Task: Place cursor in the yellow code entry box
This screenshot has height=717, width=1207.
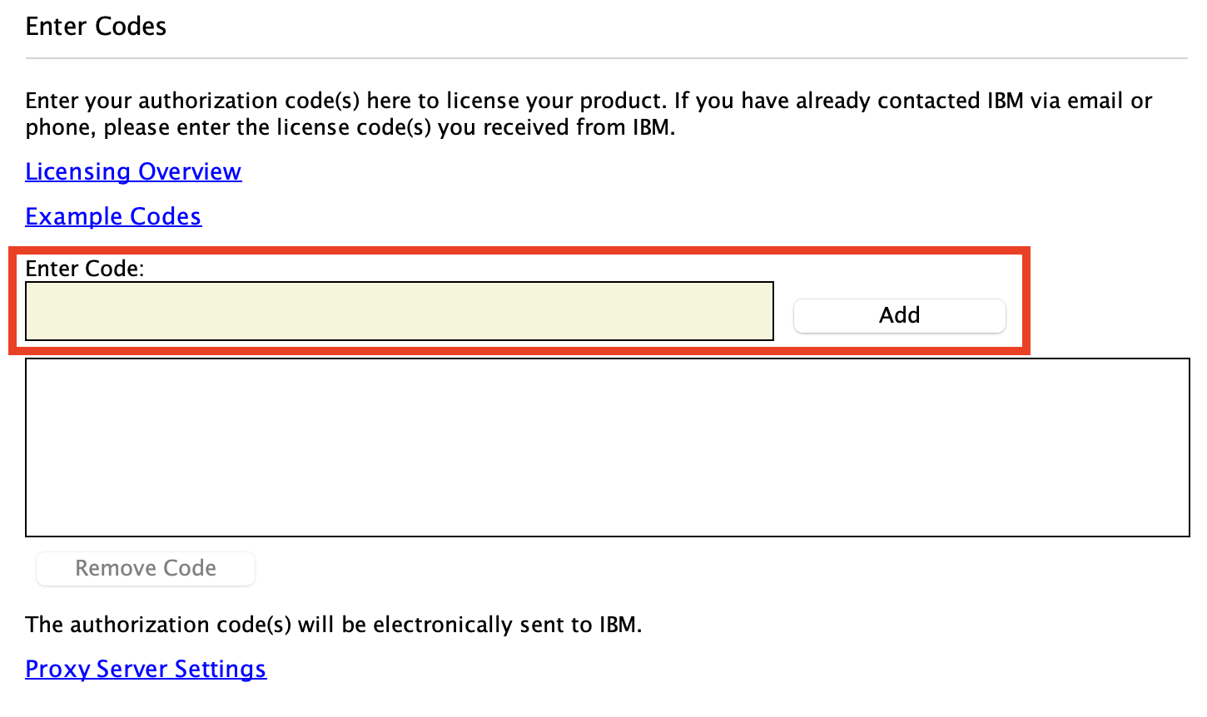Action: [x=400, y=311]
